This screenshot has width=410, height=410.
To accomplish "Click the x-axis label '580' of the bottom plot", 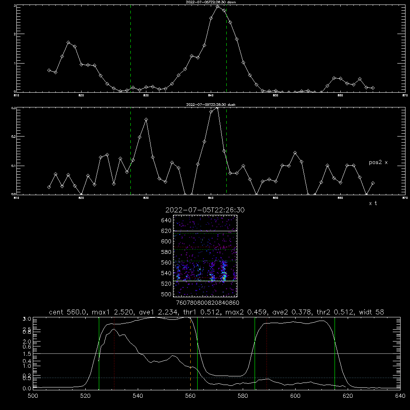I will pyautogui.click(x=243, y=396).
